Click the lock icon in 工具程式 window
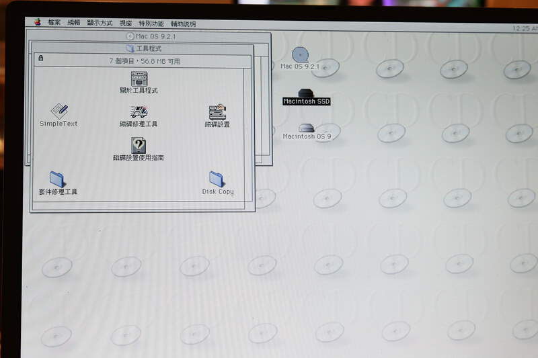 point(41,58)
